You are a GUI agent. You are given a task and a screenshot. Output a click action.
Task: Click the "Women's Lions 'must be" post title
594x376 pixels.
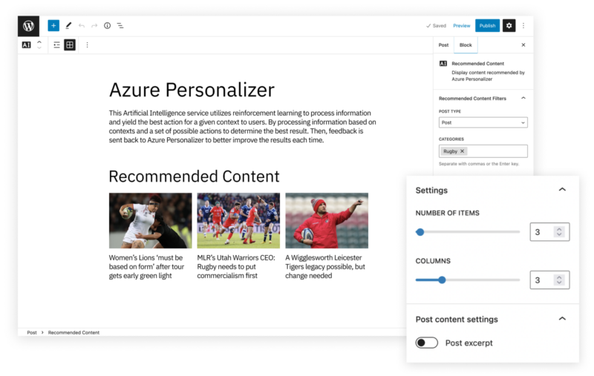pyautogui.click(x=146, y=267)
